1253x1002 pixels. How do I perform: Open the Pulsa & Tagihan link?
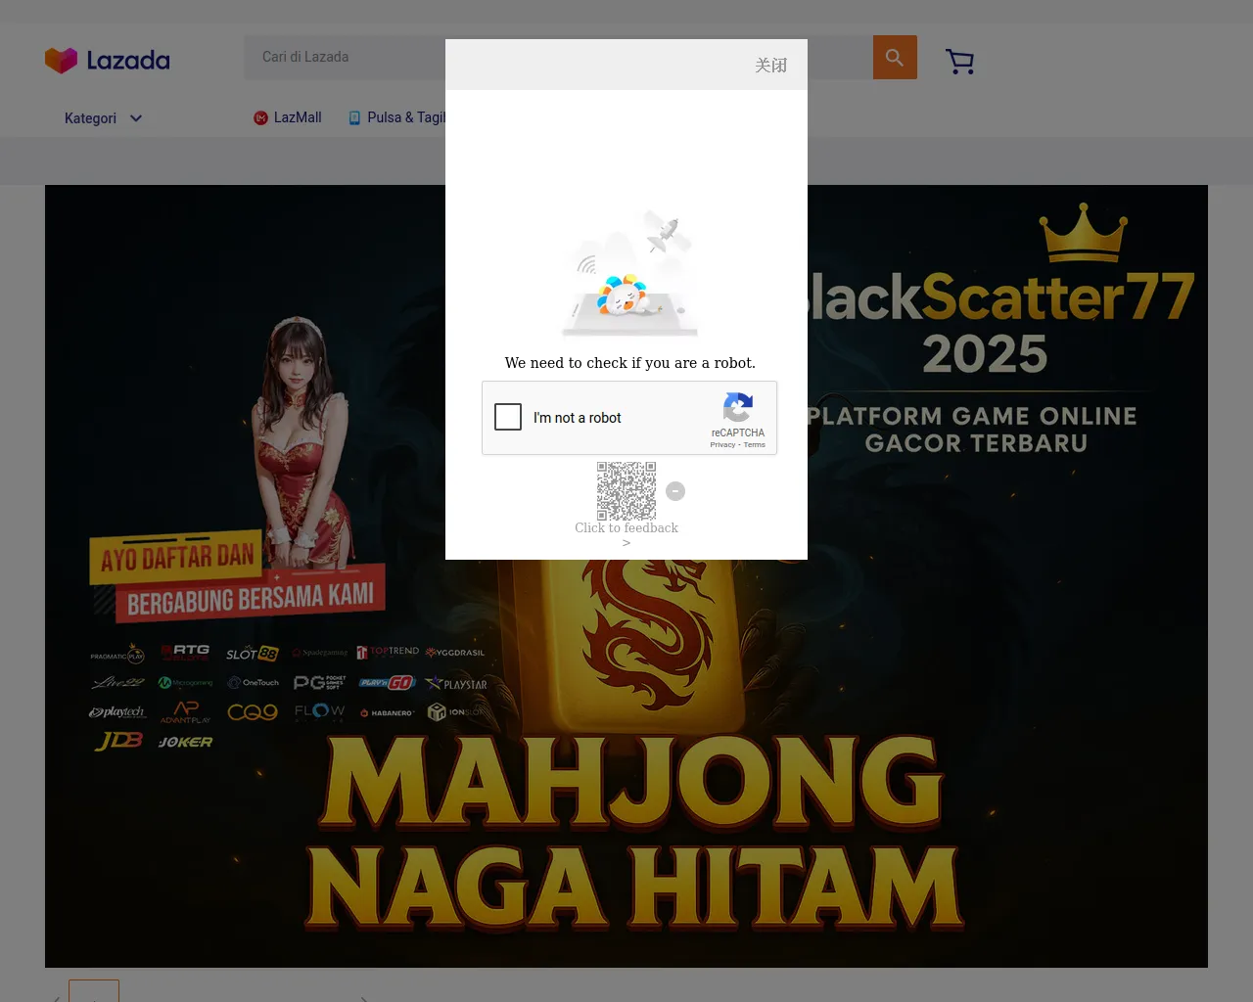click(396, 117)
